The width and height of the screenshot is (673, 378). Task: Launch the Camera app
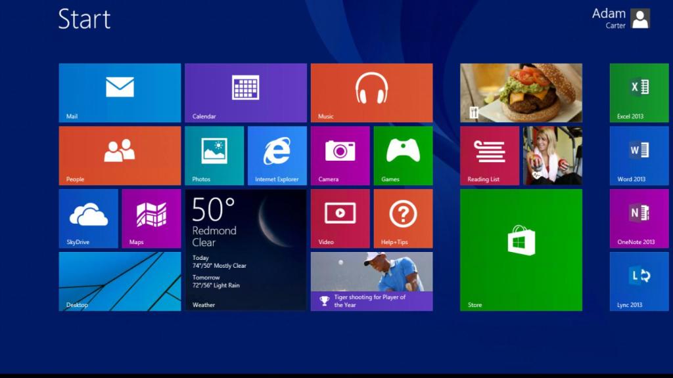[340, 155]
